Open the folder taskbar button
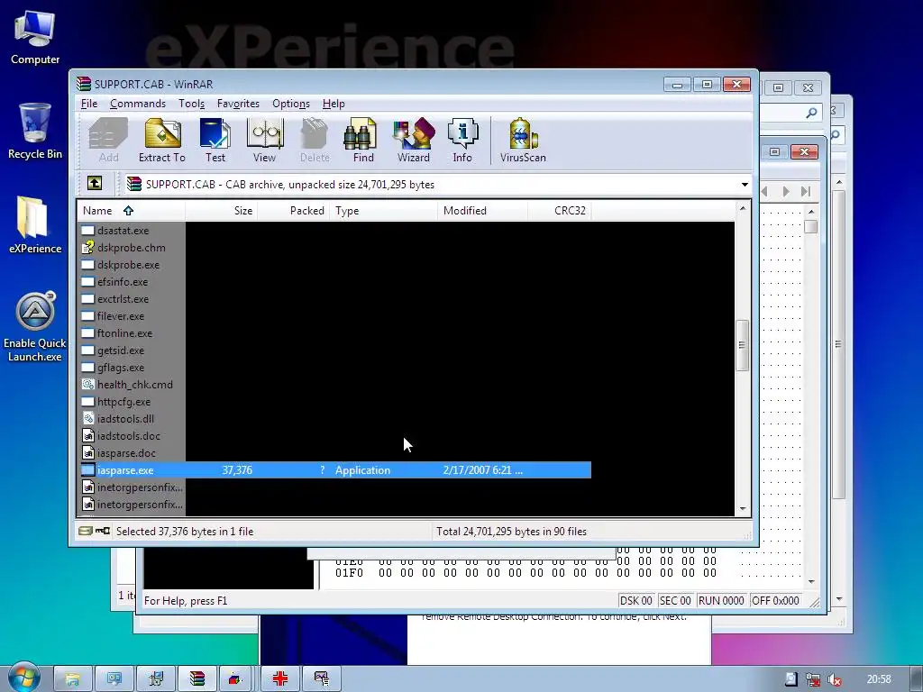This screenshot has width=923, height=692. 73,678
